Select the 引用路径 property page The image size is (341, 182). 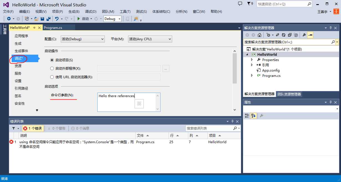[21, 89]
